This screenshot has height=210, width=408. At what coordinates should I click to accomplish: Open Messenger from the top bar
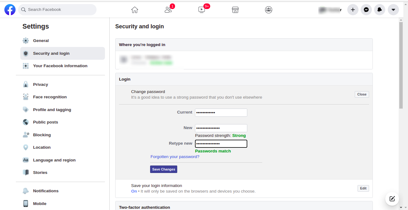coord(366,10)
